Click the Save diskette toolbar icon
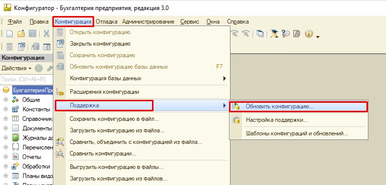 tap(33, 34)
